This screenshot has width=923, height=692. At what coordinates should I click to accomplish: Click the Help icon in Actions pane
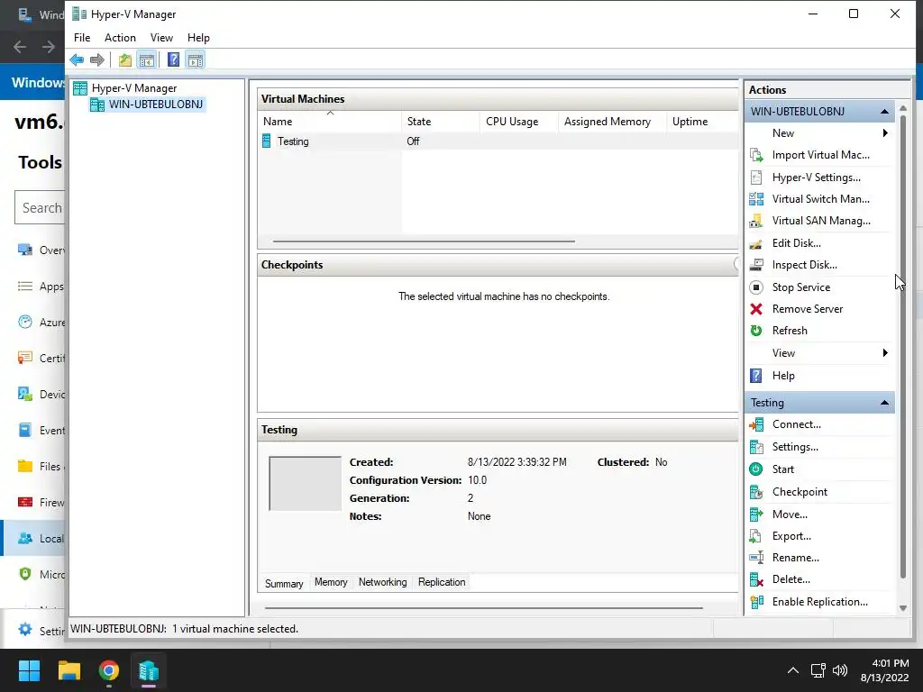tap(756, 376)
